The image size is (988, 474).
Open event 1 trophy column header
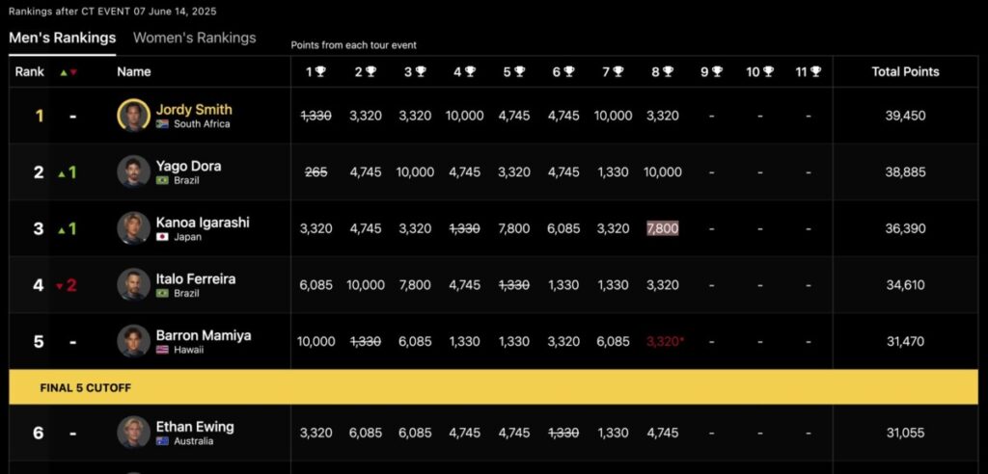click(316, 71)
